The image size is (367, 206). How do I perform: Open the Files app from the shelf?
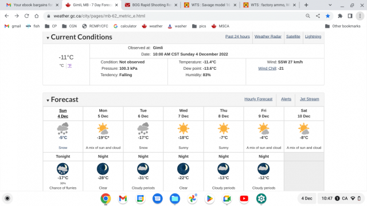click(175, 199)
